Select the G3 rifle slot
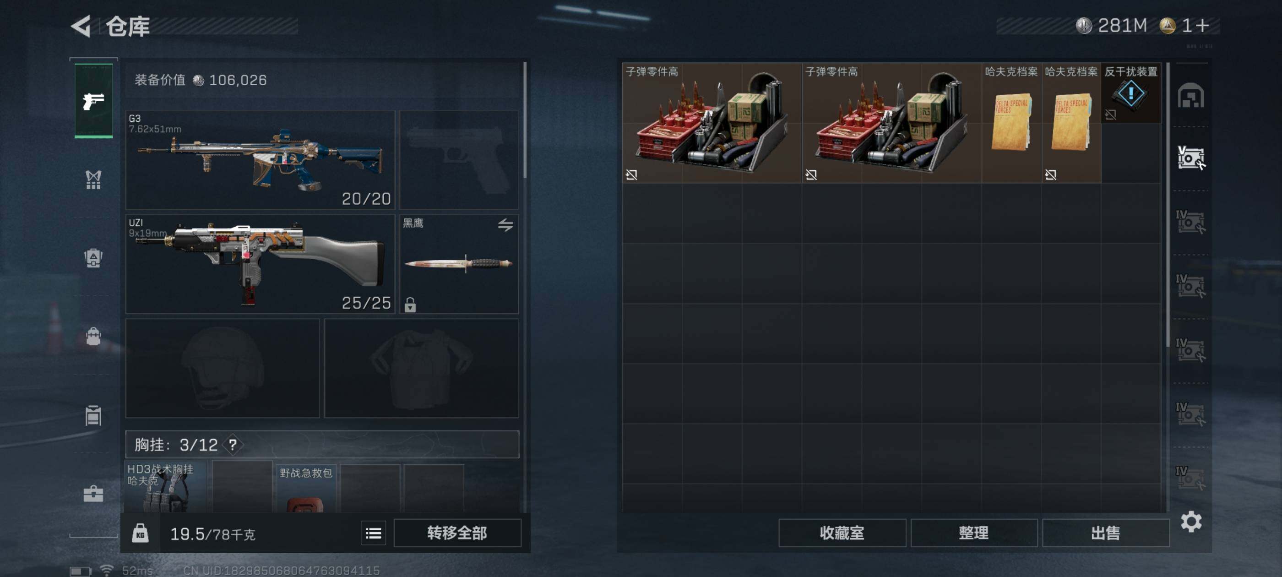The height and width of the screenshot is (577, 1282). point(260,160)
